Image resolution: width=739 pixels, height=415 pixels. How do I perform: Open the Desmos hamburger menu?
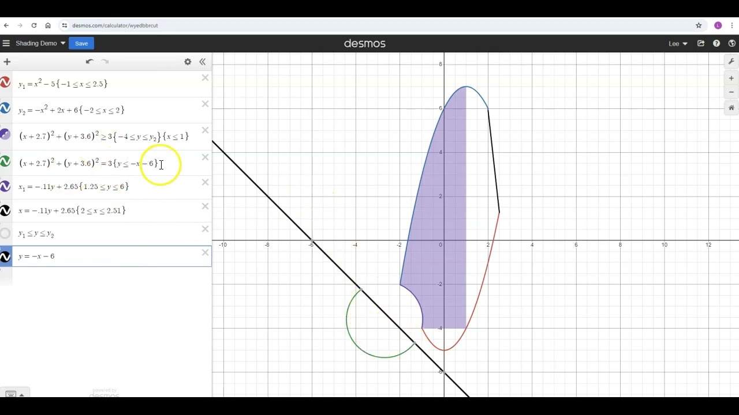point(6,43)
